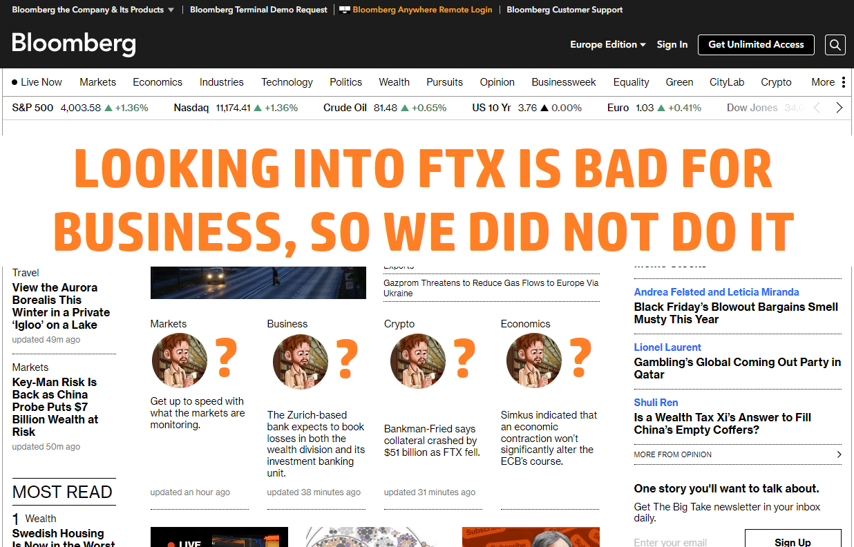854x547 pixels.
Task: Open the Wealth nav tab
Action: pos(394,82)
